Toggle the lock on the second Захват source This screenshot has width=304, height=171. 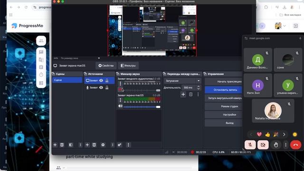107,87
